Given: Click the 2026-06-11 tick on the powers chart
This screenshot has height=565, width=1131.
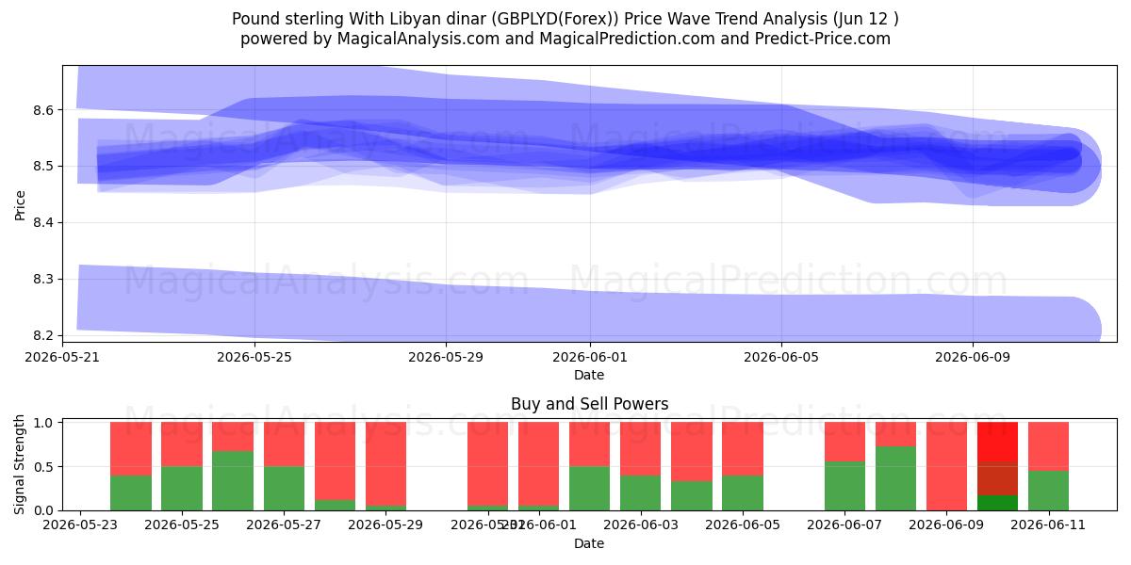Looking at the screenshot, I should [1048, 525].
